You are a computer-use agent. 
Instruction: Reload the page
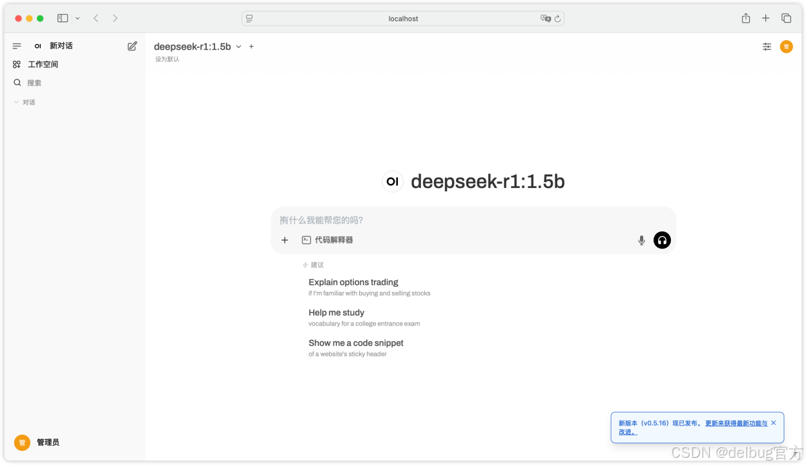pos(557,19)
